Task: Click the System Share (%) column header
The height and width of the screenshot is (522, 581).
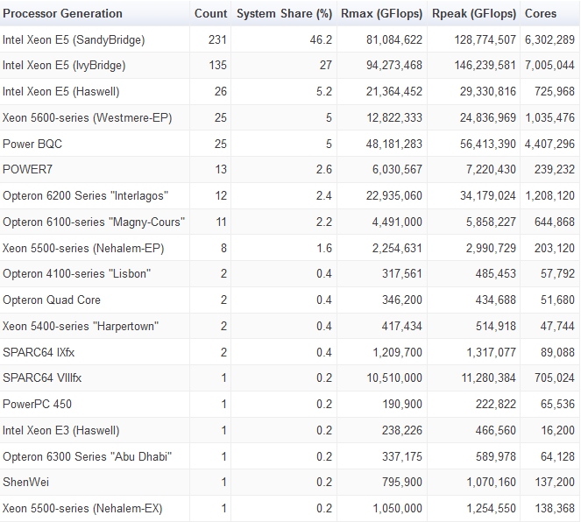Action: point(284,14)
